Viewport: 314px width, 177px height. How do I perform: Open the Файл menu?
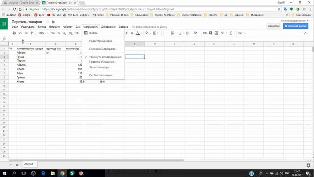point(15,27)
